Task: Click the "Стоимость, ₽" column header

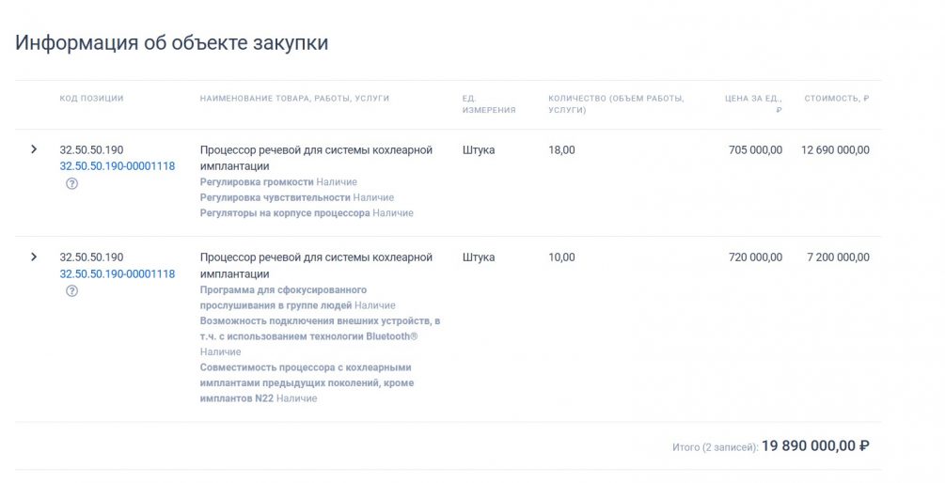Action: pos(836,98)
